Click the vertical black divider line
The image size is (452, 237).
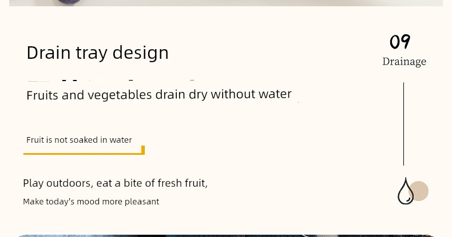click(x=403, y=123)
